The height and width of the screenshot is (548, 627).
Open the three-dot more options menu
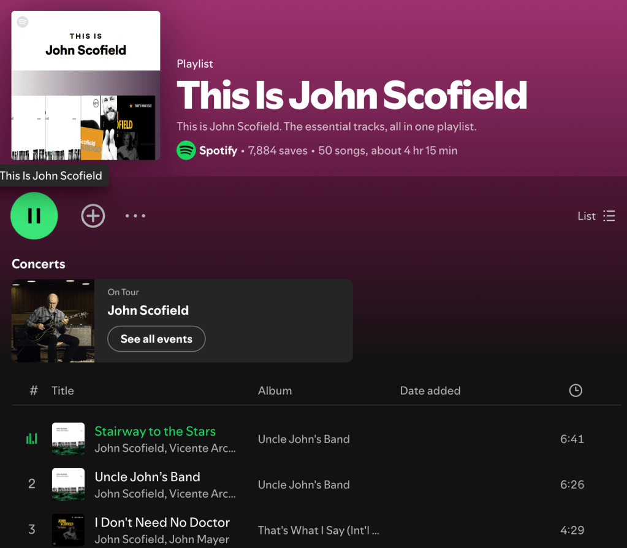tap(135, 216)
